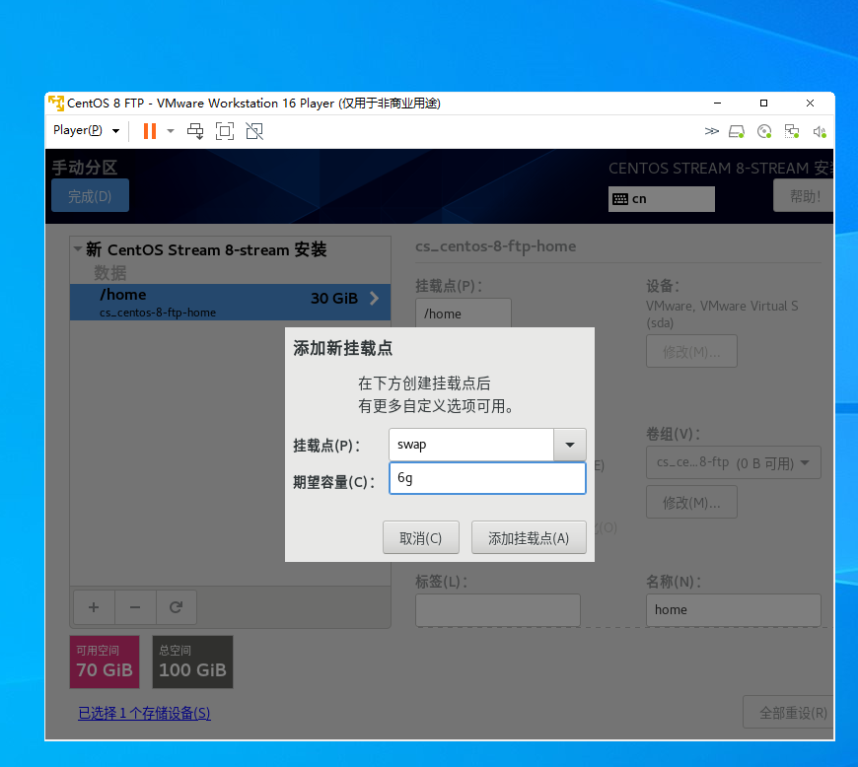The width and height of the screenshot is (858, 767).
Task: Click the swap mount point text field
Action: (x=471, y=445)
